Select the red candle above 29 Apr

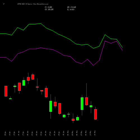[x=60, y=108]
